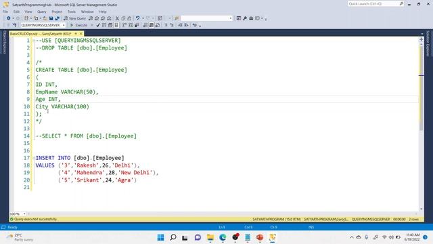Screen dimensions: 433x244
Task: Display the estimated execution plan
Action: [x=104, y=25]
